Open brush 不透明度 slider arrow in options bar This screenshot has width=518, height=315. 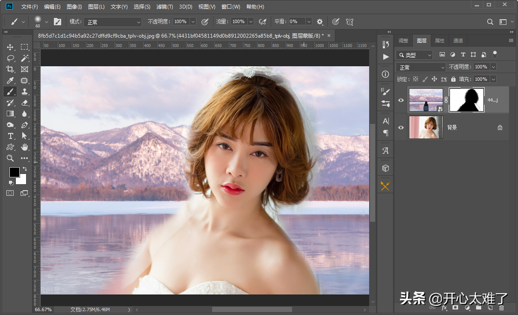[193, 21]
